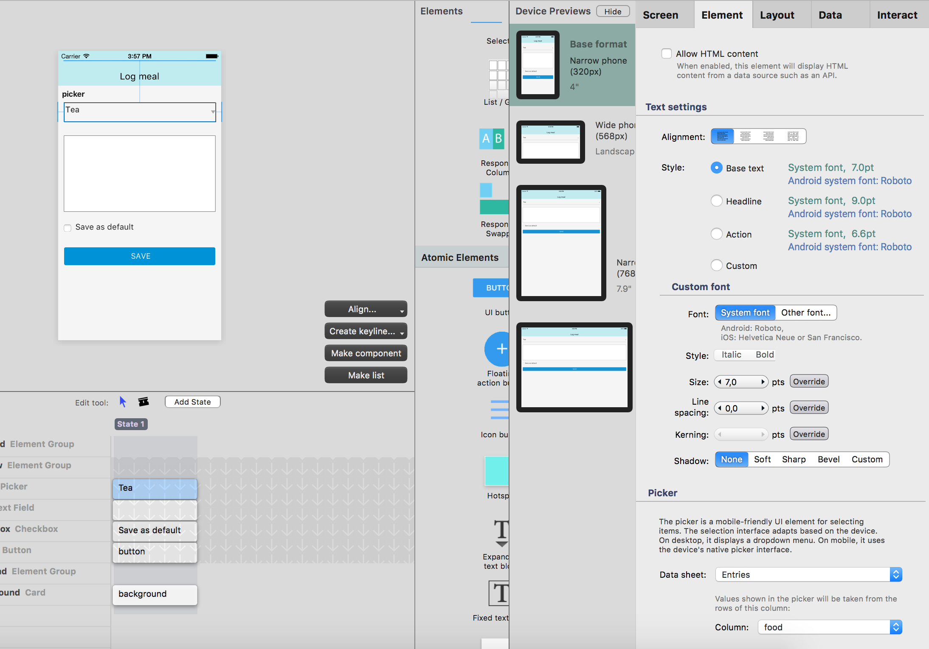The height and width of the screenshot is (649, 929).
Task: Select the clapperboard transition edit tool
Action: [144, 402]
